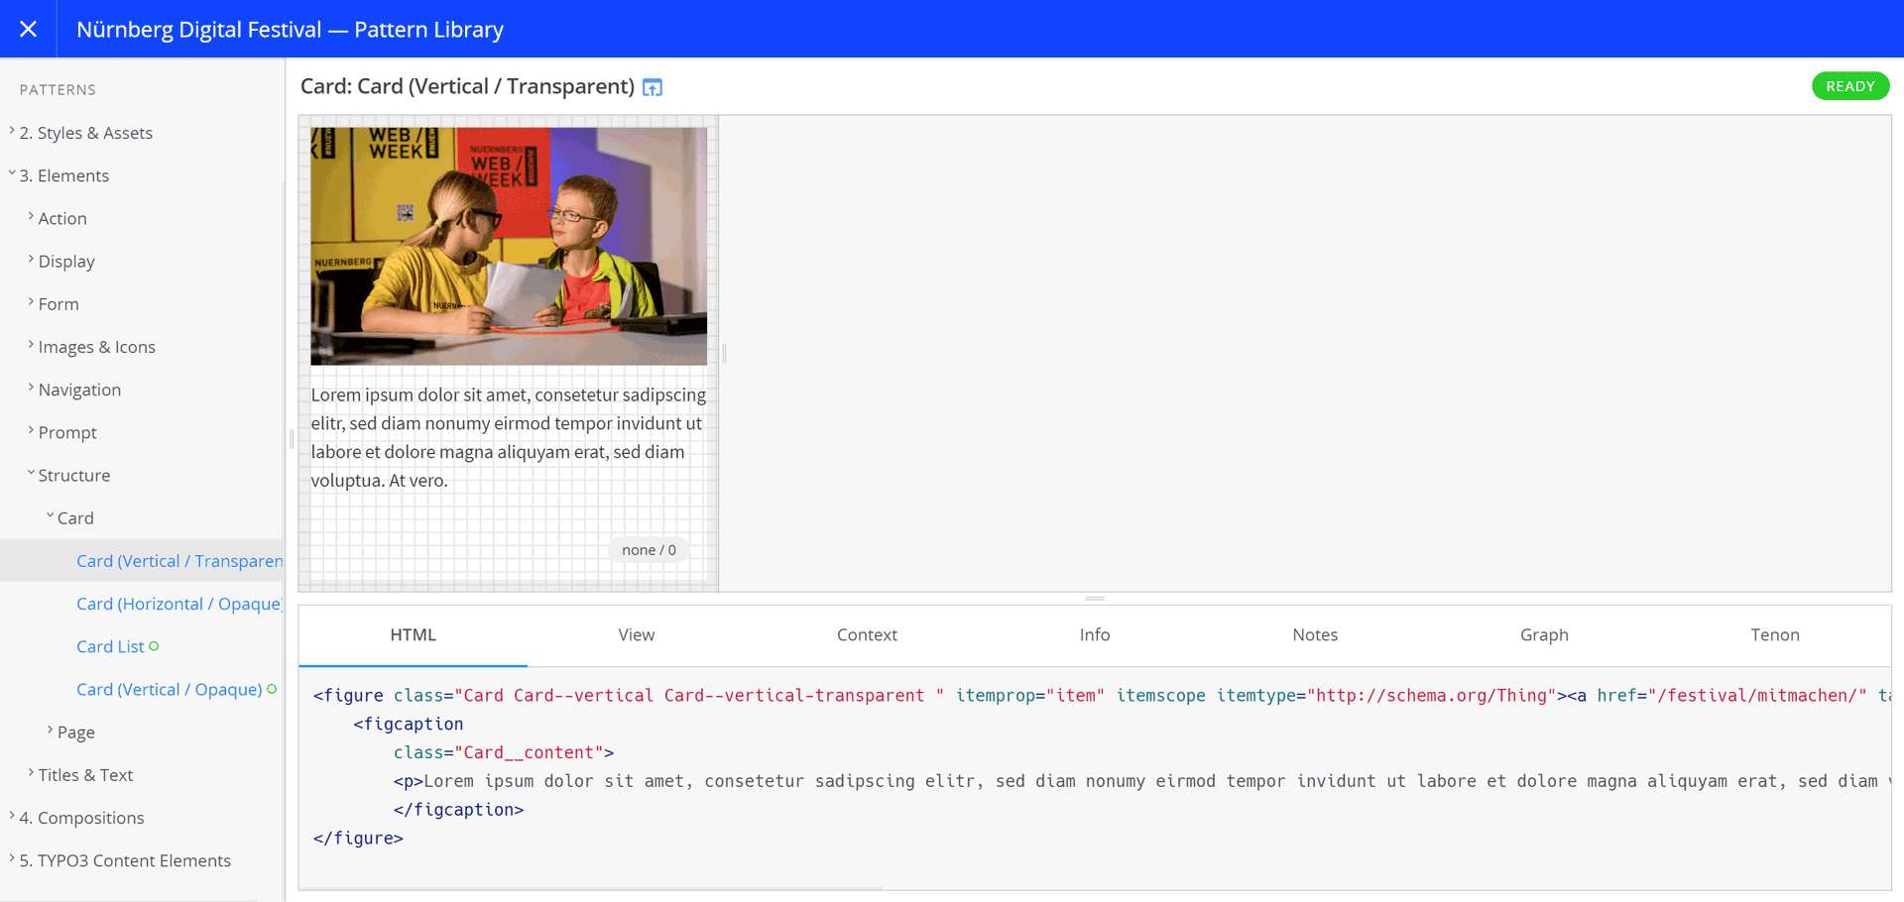Expand the 2. Styles & Assets section
1904x902 pixels.
click(86, 133)
